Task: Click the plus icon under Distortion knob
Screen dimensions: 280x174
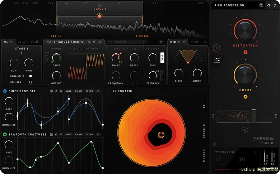Action: point(246,52)
